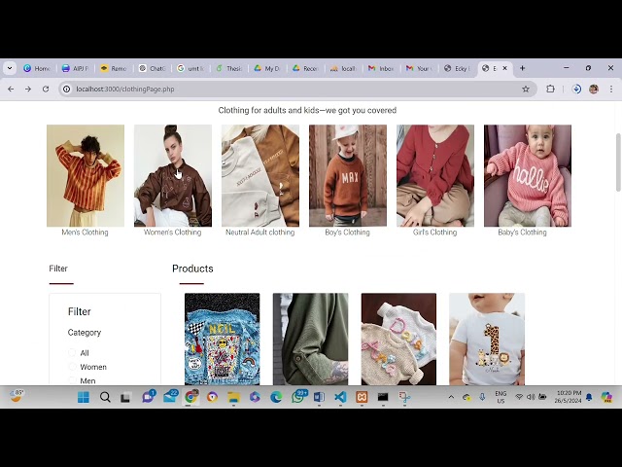Open Windows taskbar search

[105, 397]
